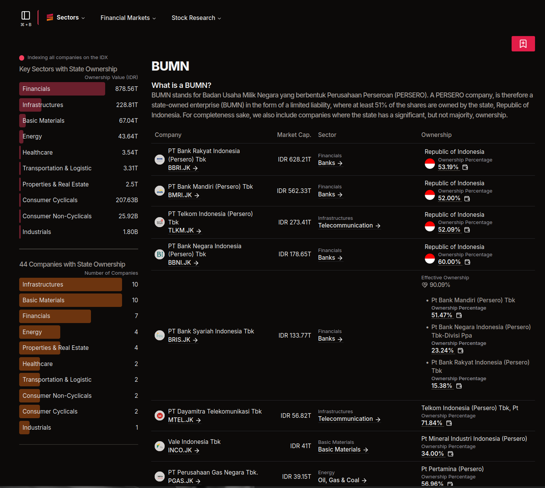Viewport: 545px width, 488px height.
Task: Open Telecommunication link in the MTEL row
Action: point(349,419)
